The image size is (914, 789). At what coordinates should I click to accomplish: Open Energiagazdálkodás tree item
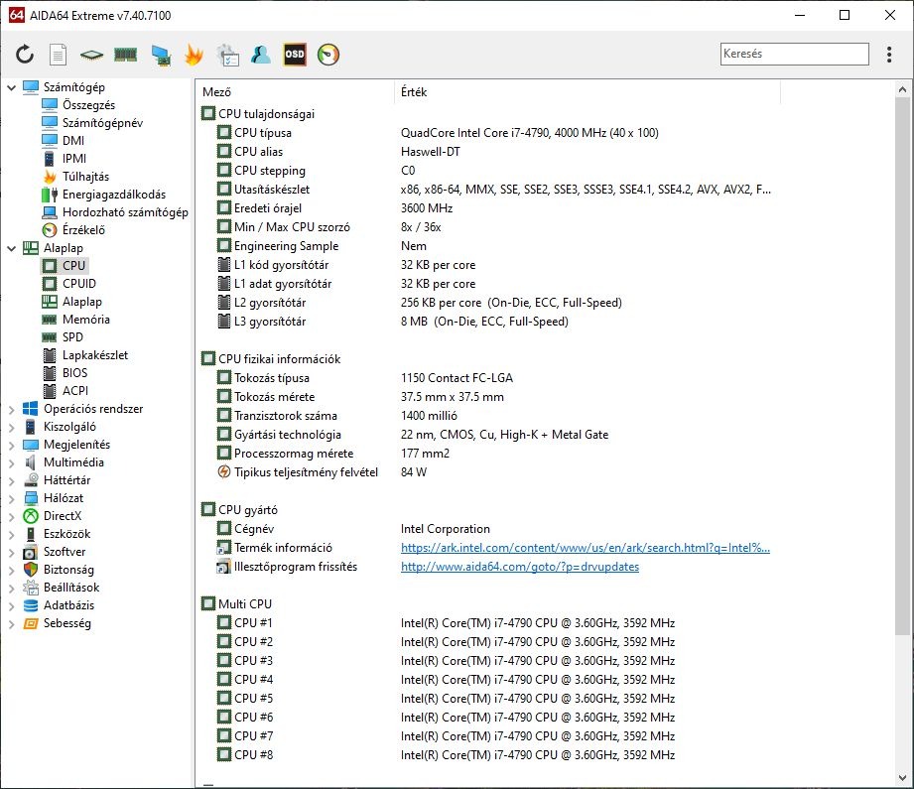click(114, 195)
